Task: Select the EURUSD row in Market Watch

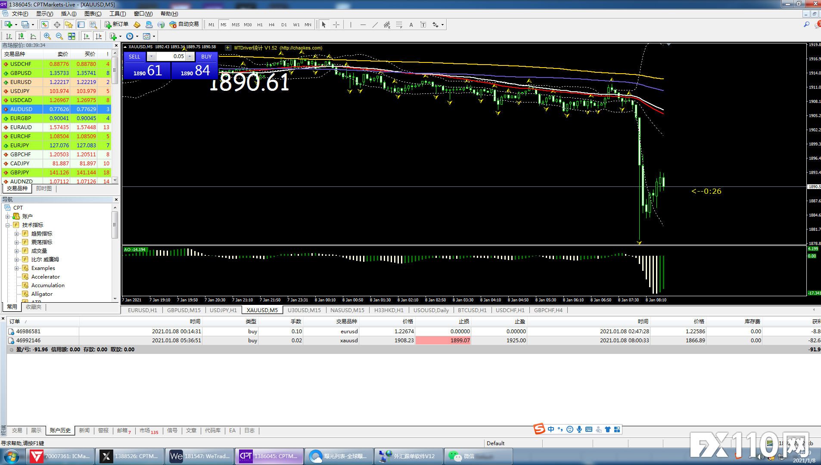Action: pyautogui.click(x=57, y=82)
